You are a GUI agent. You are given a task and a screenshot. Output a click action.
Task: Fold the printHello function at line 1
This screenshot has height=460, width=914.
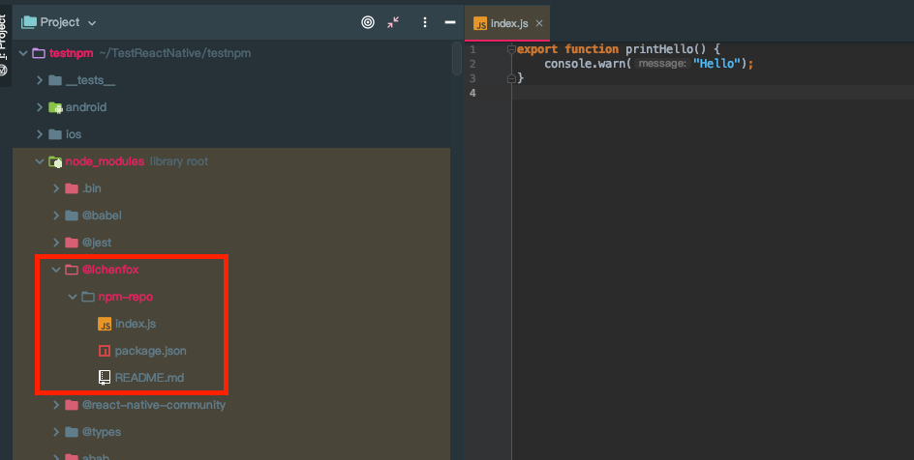pyautogui.click(x=511, y=49)
